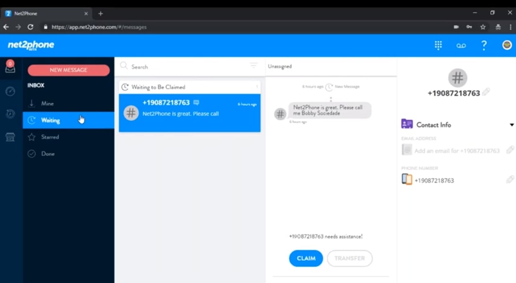Open a new browser tab
This screenshot has width=516, height=283.
pyautogui.click(x=100, y=14)
